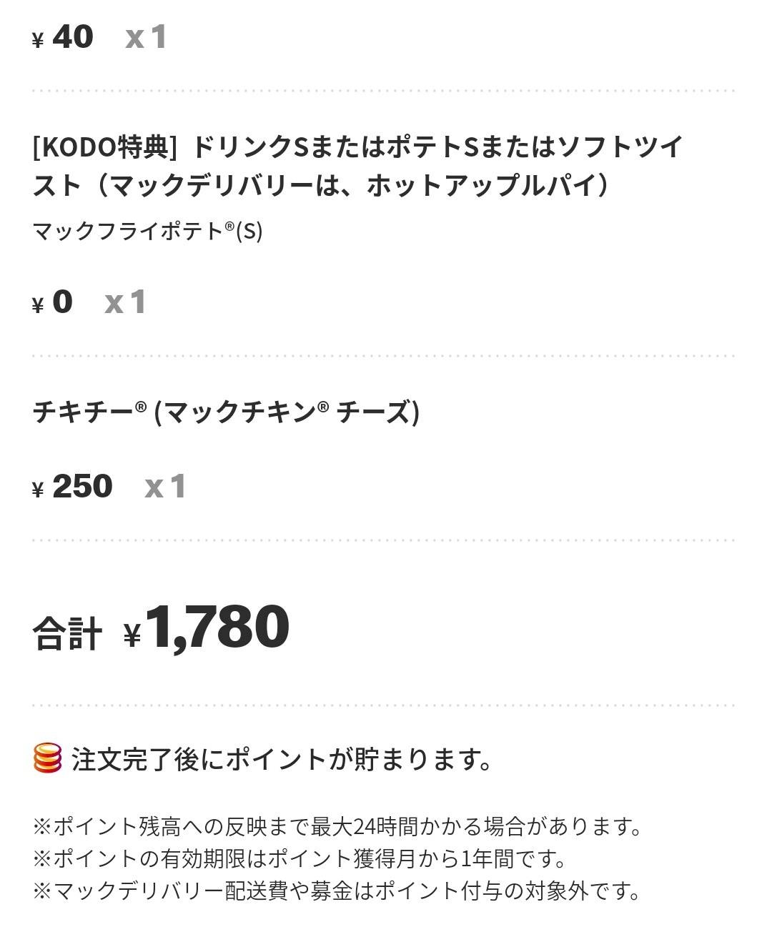
Task: Click the note about 最大24時間 point reflection
Action: (x=337, y=827)
